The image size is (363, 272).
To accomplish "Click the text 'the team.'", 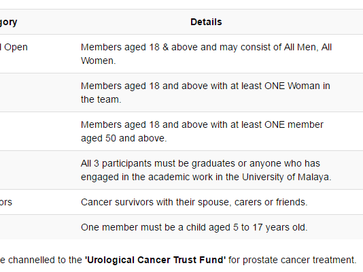I will click(101, 99).
